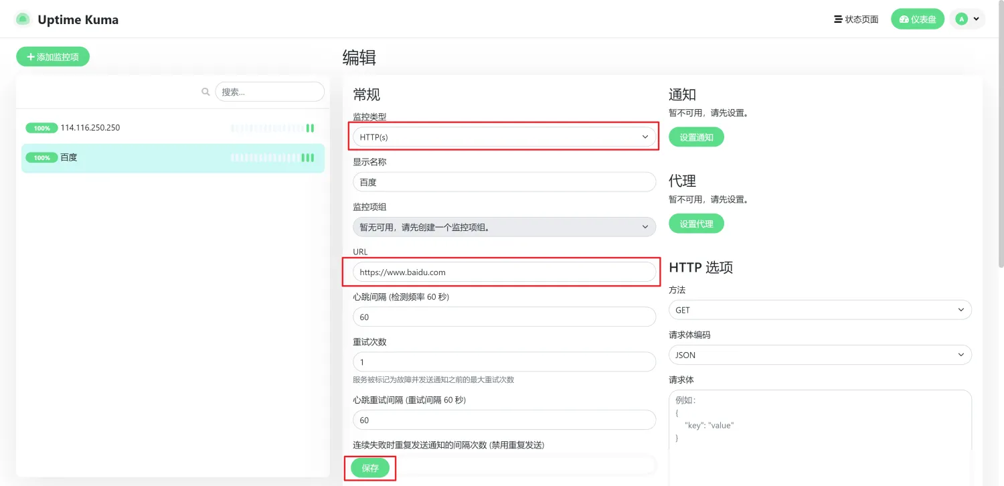Click the 请求体 request body textarea
This screenshot has height=486, width=1004.
[x=820, y=428]
